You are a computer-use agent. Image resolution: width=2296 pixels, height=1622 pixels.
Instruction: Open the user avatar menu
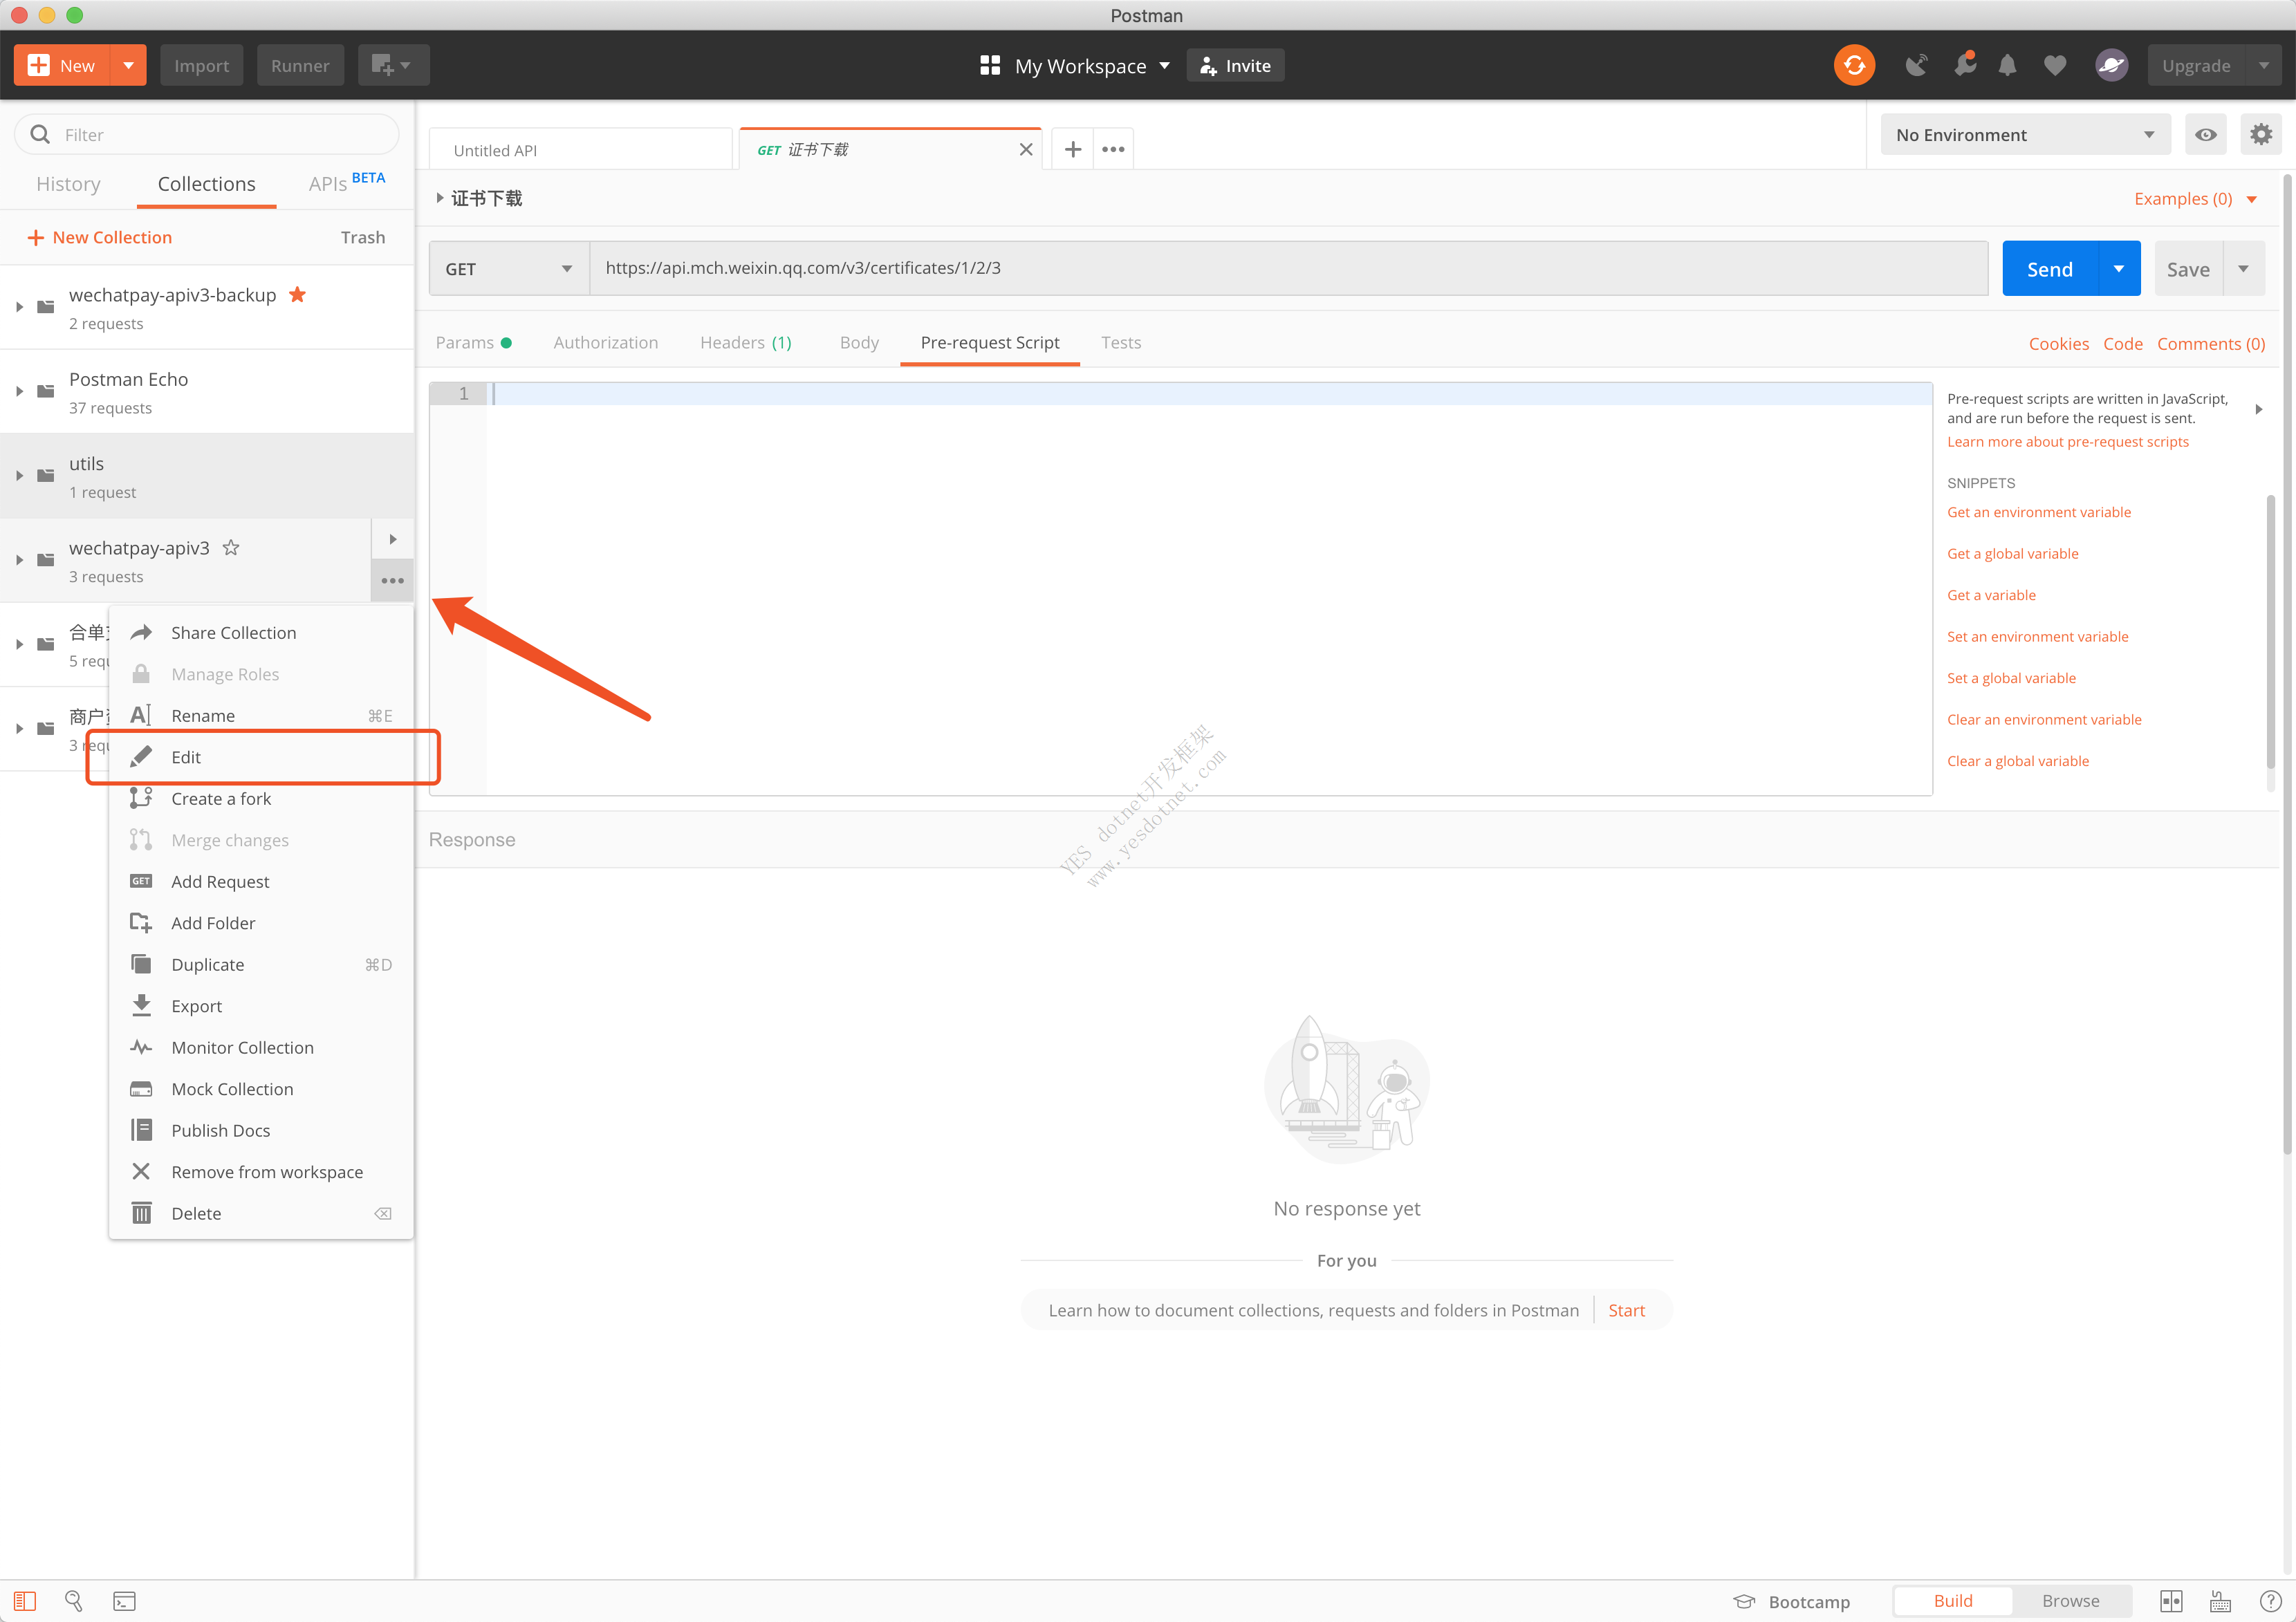pos(2111,65)
